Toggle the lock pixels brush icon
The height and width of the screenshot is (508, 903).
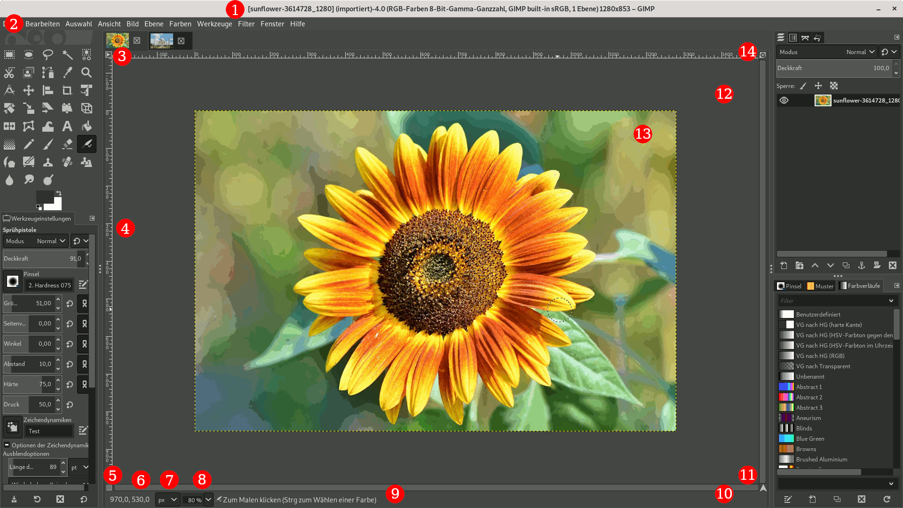(803, 86)
